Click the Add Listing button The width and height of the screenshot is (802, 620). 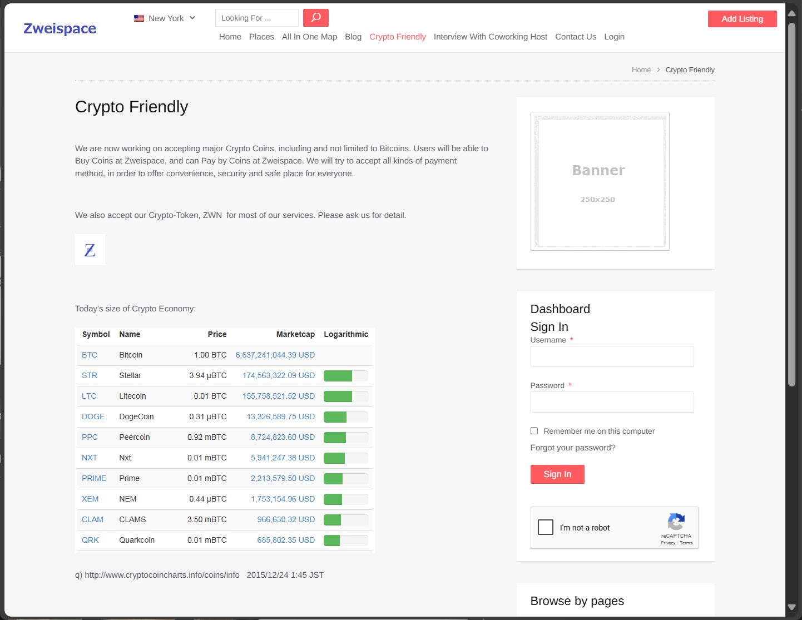(x=742, y=19)
